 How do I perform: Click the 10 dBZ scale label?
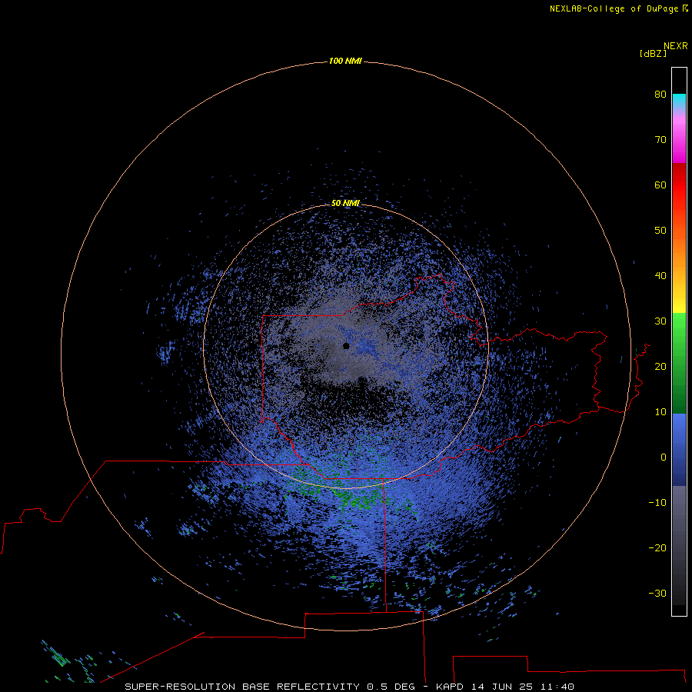click(660, 412)
